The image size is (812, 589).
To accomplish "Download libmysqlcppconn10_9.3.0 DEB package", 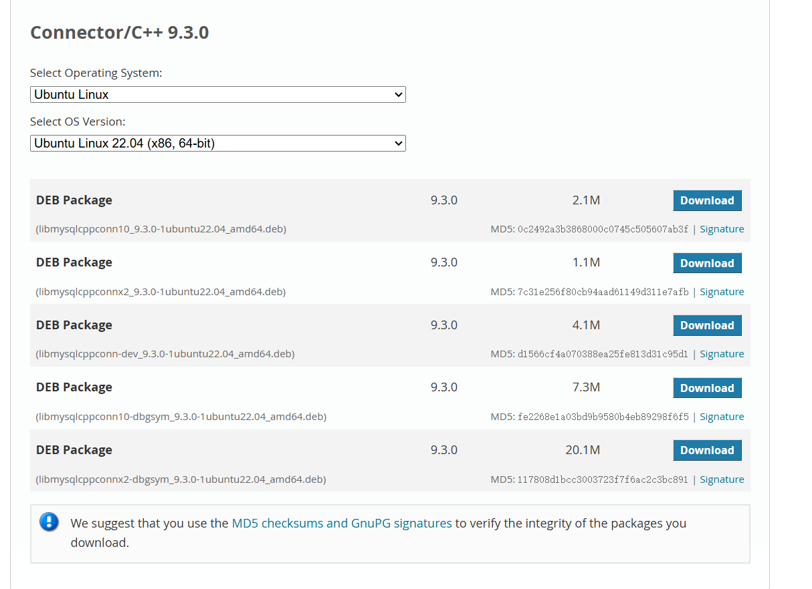I will point(707,200).
